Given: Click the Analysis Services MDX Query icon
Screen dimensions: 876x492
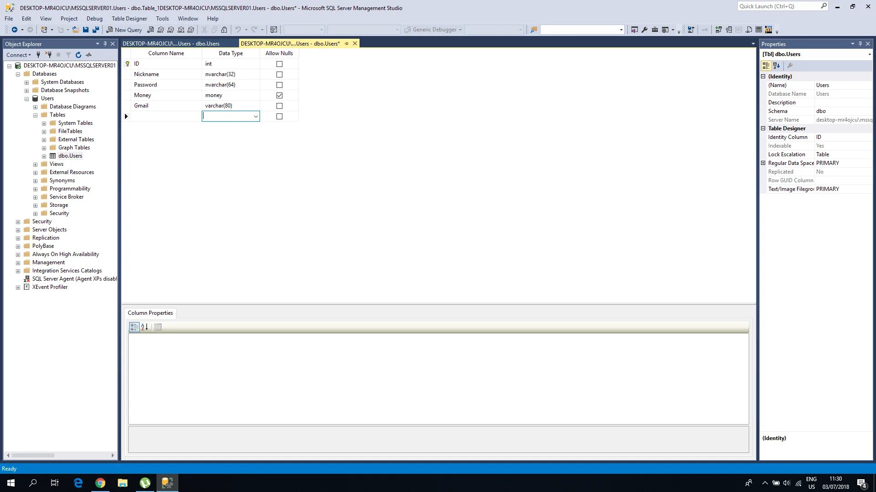Looking at the screenshot, I should pyautogui.click(x=161, y=30).
